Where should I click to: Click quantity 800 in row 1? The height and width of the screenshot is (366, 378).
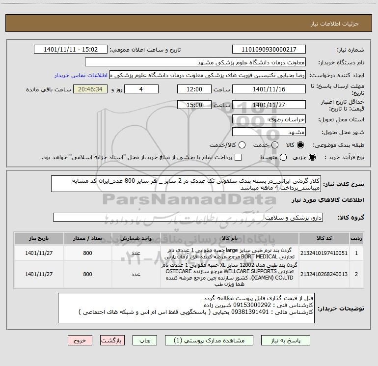87,253
